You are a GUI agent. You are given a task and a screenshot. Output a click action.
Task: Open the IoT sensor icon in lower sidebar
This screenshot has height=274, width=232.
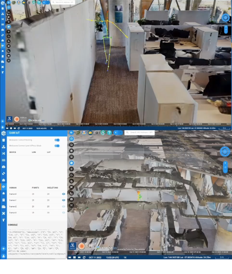(4, 187)
